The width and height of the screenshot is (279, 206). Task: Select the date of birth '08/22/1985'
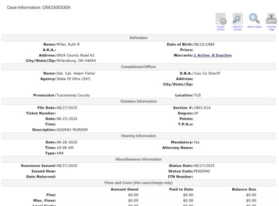[x=204, y=44]
